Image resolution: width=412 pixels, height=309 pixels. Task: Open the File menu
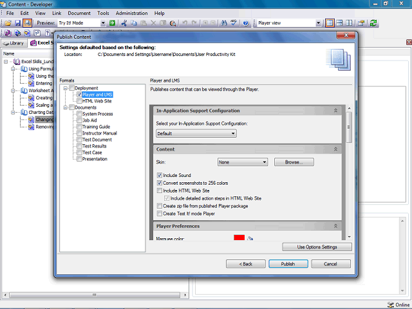point(10,13)
